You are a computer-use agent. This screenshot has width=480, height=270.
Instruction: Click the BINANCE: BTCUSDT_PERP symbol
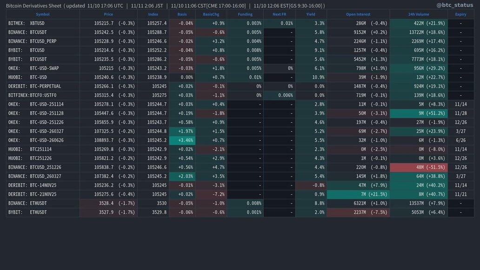click(32, 41)
